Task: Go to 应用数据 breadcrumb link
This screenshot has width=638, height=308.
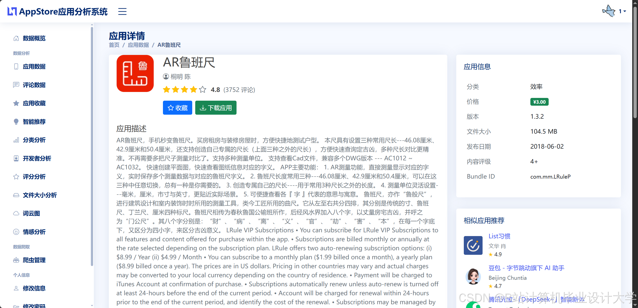Action: pyautogui.click(x=138, y=45)
